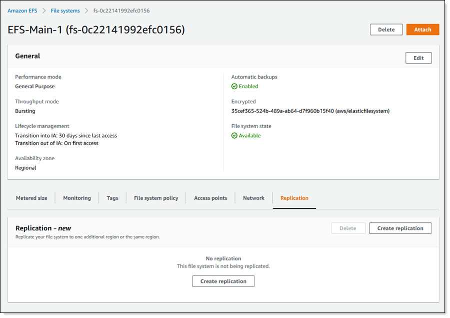
Task: Go to File systems breadcrumb link
Action: [65, 11]
